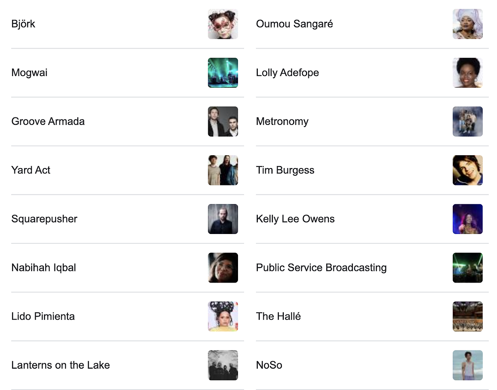Click the NoSo artist name
Viewport: 497px width, 390px height.
coord(269,365)
